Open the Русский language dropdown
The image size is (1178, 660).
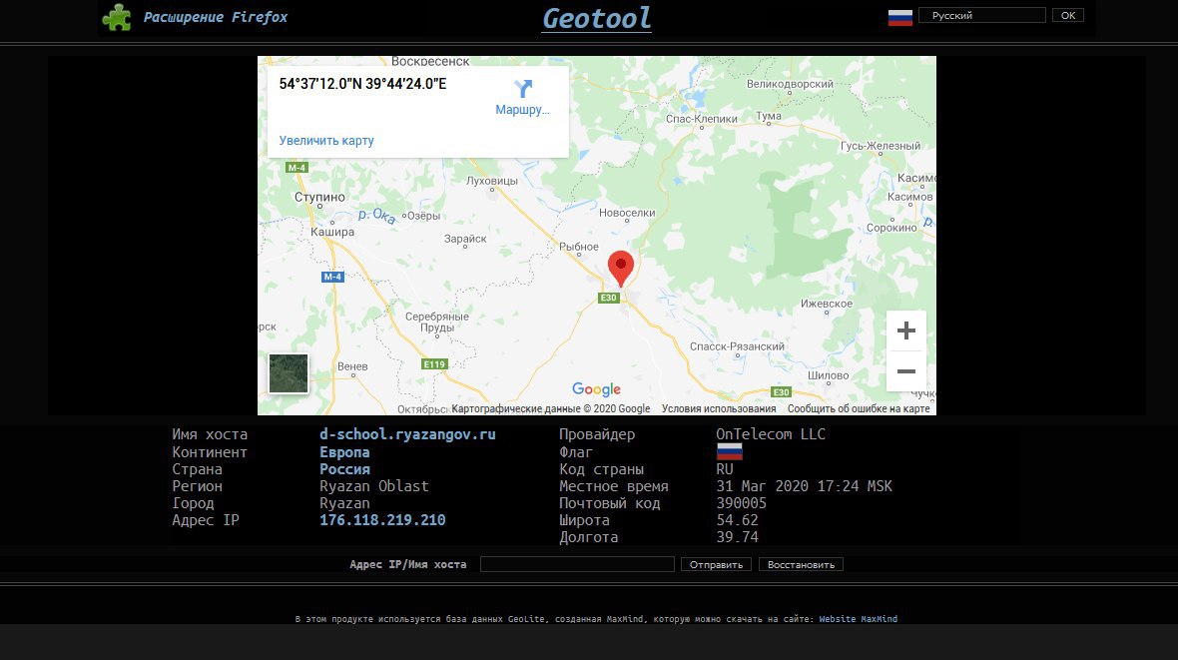click(982, 15)
